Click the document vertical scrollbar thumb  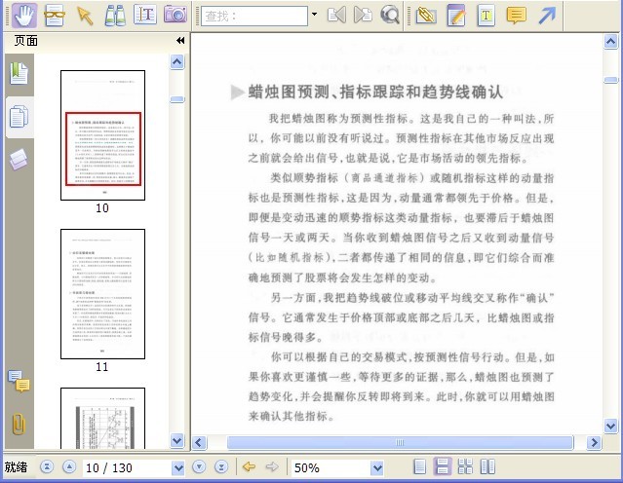click(x=610, y=80)
